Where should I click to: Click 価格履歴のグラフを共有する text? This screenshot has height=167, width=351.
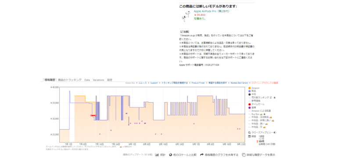point(222,155)
